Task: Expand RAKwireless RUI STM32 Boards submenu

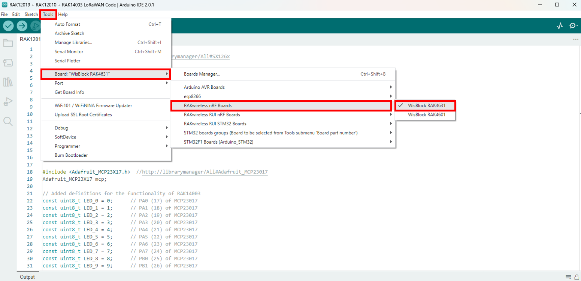Action: click(x=283, y=123)
